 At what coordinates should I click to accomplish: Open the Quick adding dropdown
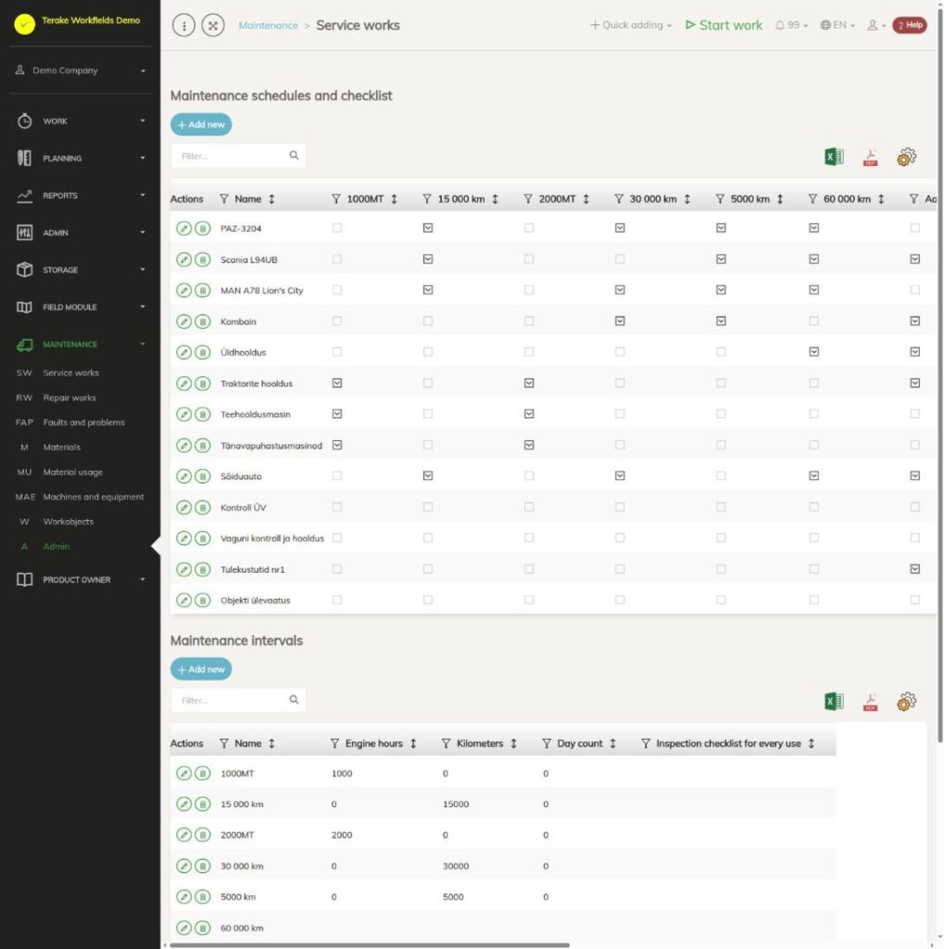tap(631, 25)
